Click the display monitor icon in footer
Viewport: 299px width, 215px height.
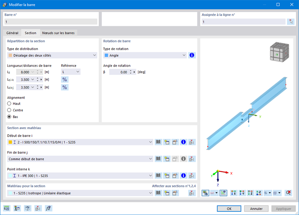tap(28, 208)
